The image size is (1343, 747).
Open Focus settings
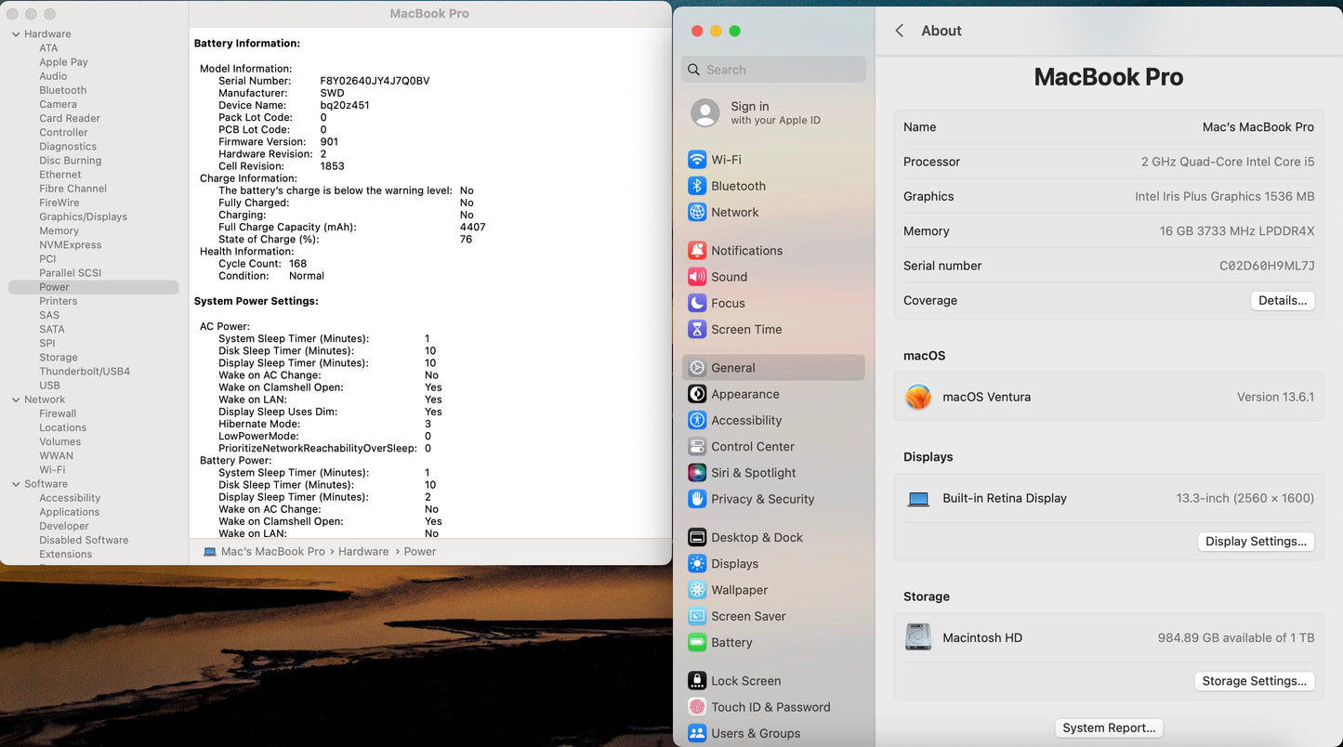coord(728,302)
